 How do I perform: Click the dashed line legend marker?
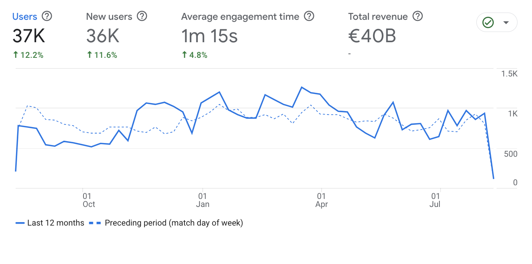pyautogui.click(x=95, y=223)
